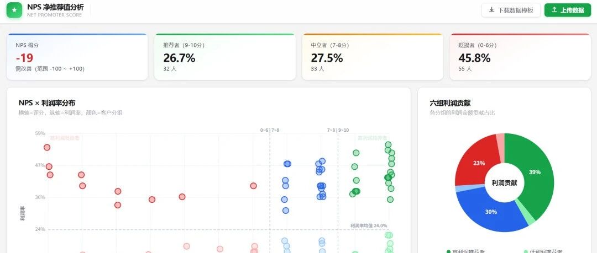Select the 中立者 (7-8分) card

coord(373,57)
